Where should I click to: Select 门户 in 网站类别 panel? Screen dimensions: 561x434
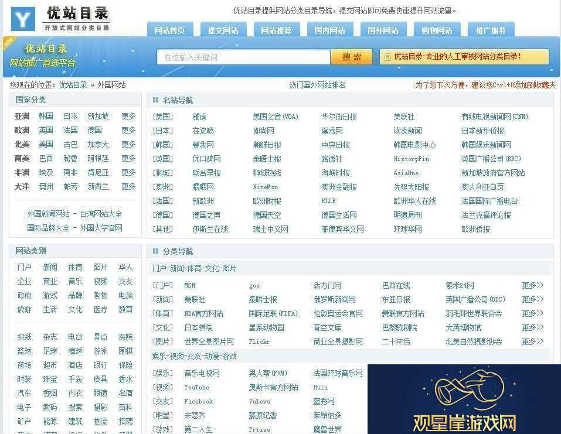tap(25, 268)
